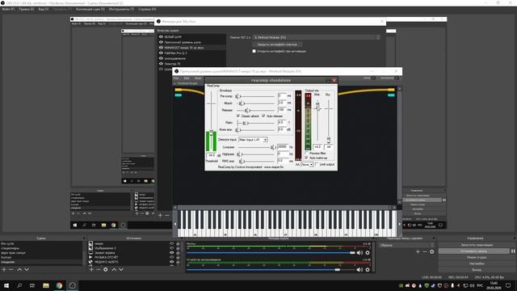
Task: Expand the Untitled Graph entry in Minihost
Action: pyautogui.click(x=175, y=83)
